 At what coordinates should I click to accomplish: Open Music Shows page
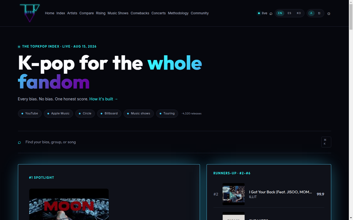point(118,13)
